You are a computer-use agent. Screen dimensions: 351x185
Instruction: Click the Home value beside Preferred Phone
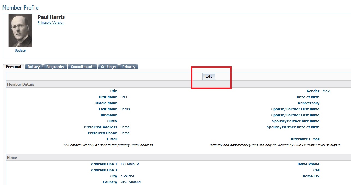tap(125, 133)
